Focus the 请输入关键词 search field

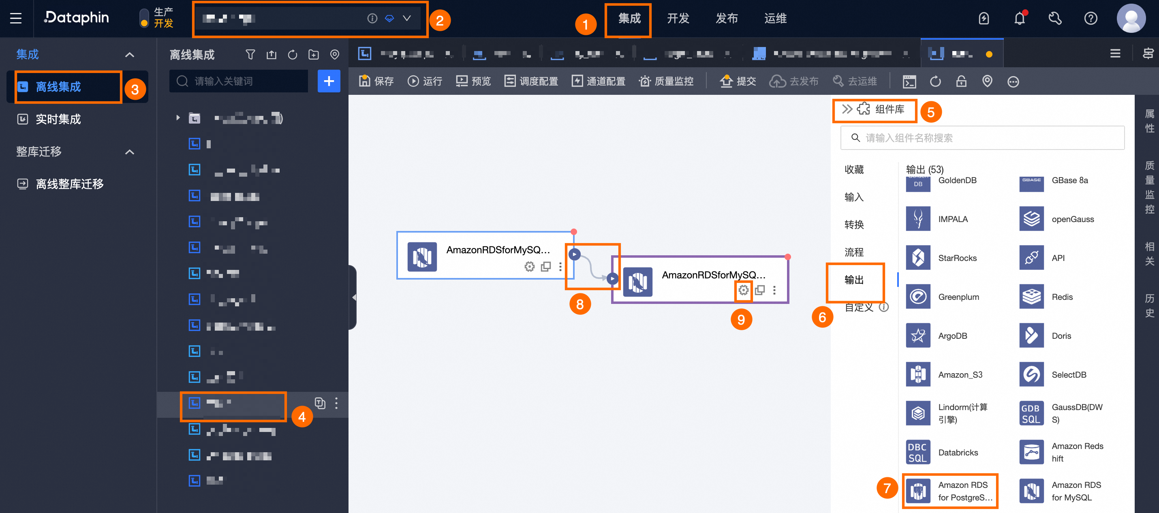coord(239,81)
